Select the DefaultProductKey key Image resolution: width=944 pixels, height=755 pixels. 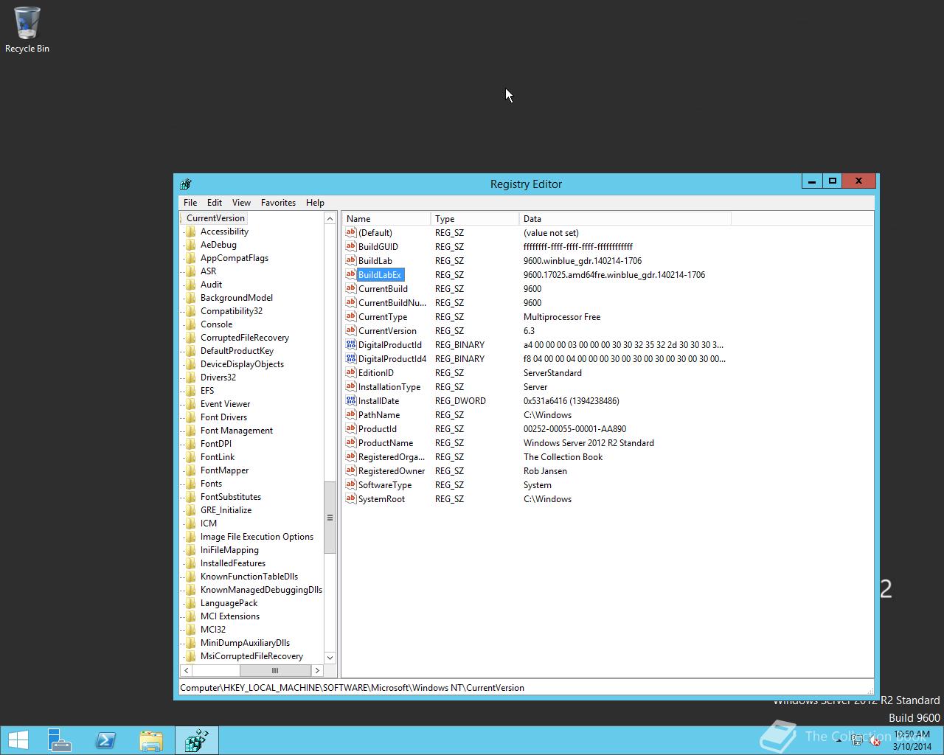tap(237, 351)
